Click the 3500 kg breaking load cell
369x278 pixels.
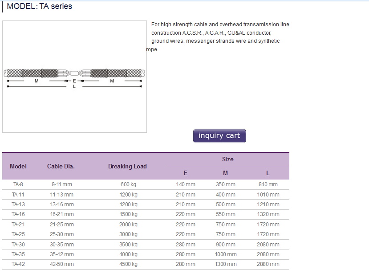[x=128, y=245]
